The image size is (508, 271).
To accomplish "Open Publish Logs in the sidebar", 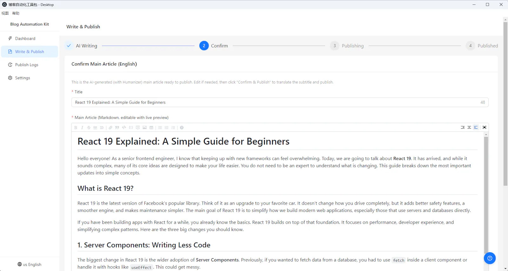I will point(30,65).
